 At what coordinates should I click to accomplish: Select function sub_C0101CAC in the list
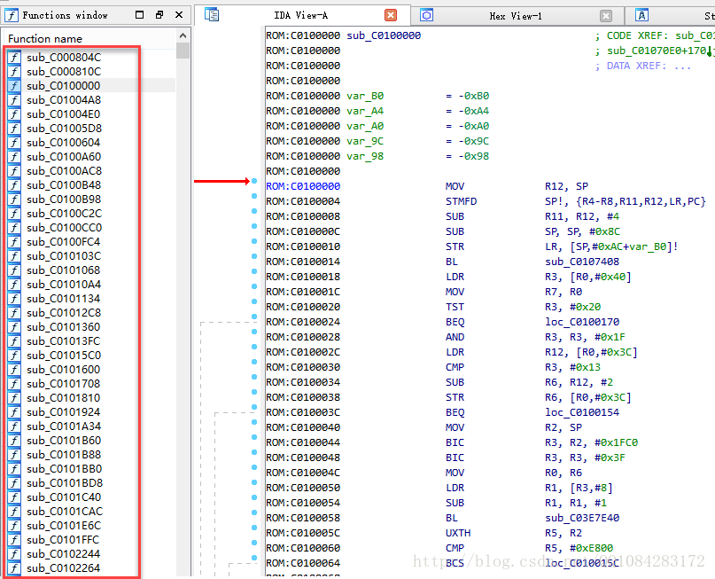[x=65, y=511]
